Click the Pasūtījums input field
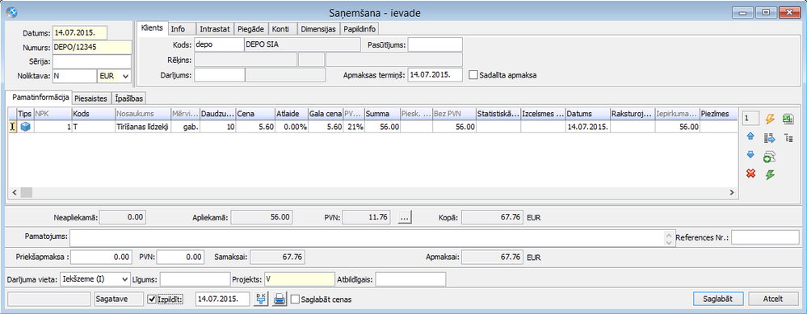The height and width of the screenshot is (314, 807). click(435, 44)
